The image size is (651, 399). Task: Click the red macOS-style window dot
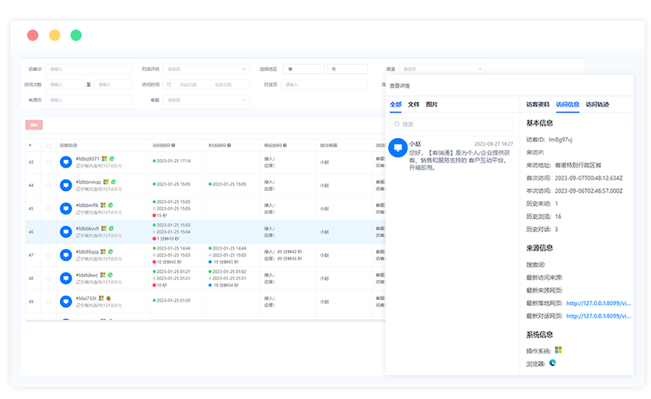pyautogui.click(x=33, y=35)
